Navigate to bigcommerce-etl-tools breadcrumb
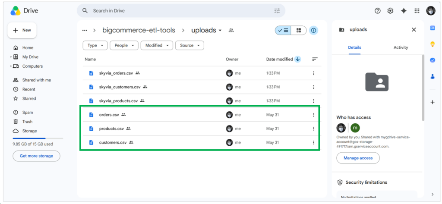The image size is (442, 204). (139, 31)
